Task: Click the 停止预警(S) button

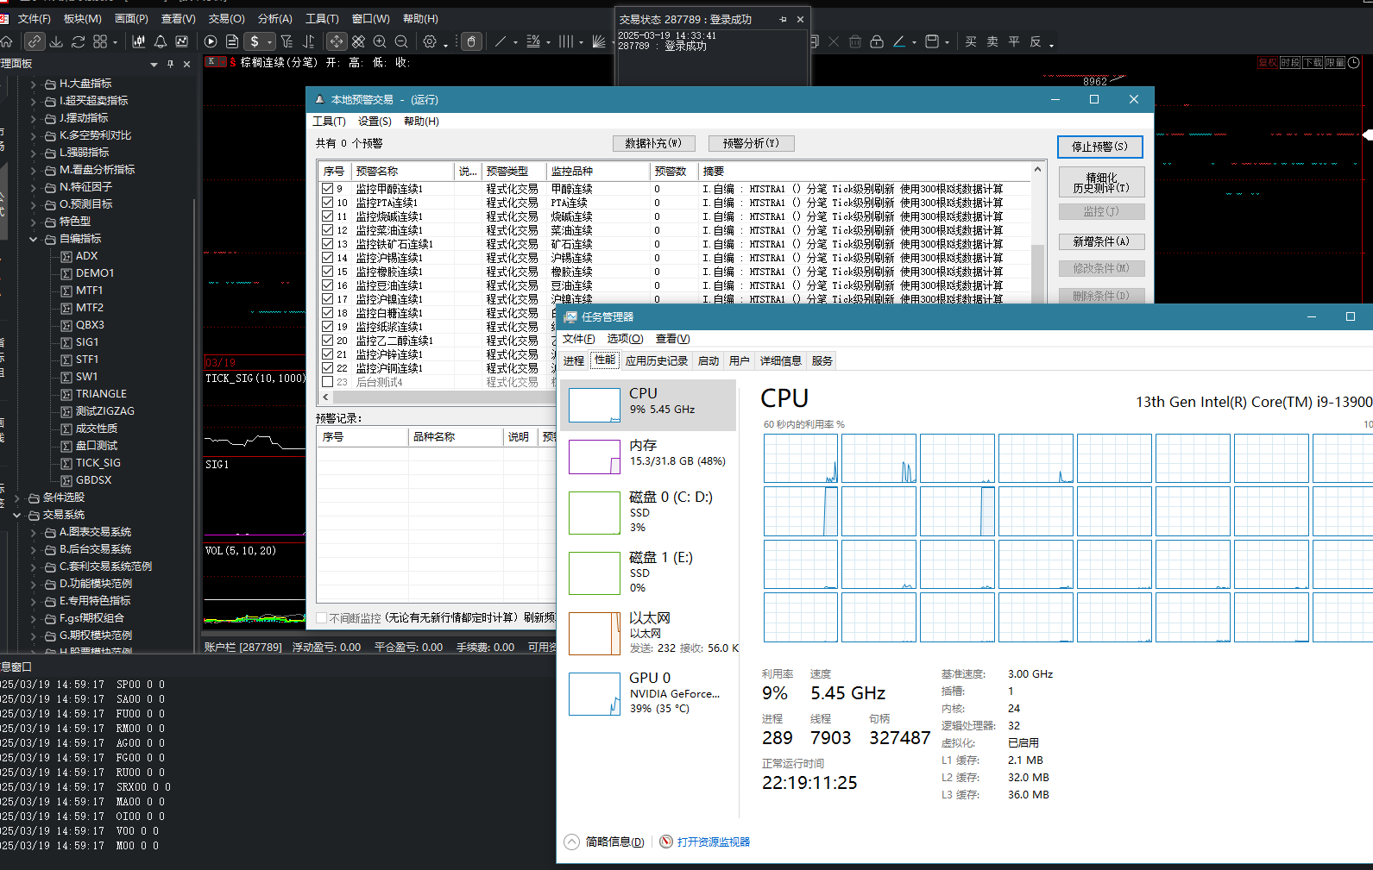Action: coord(1100,147)
